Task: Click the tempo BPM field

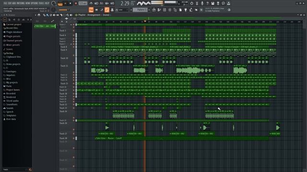Action: [83, 3]
